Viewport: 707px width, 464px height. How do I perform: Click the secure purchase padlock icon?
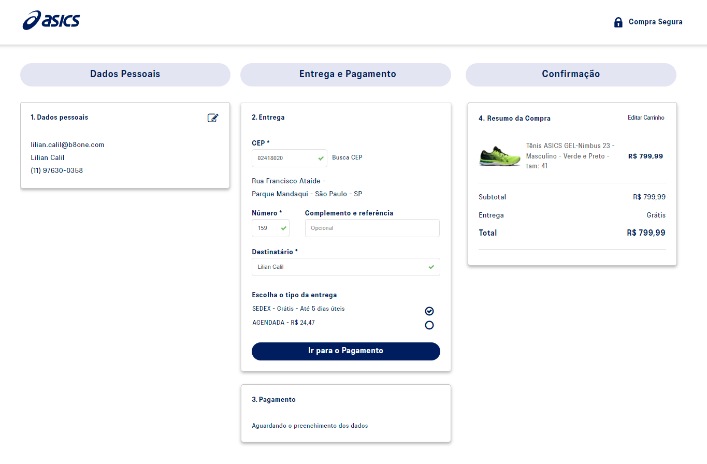click(618, 22)
